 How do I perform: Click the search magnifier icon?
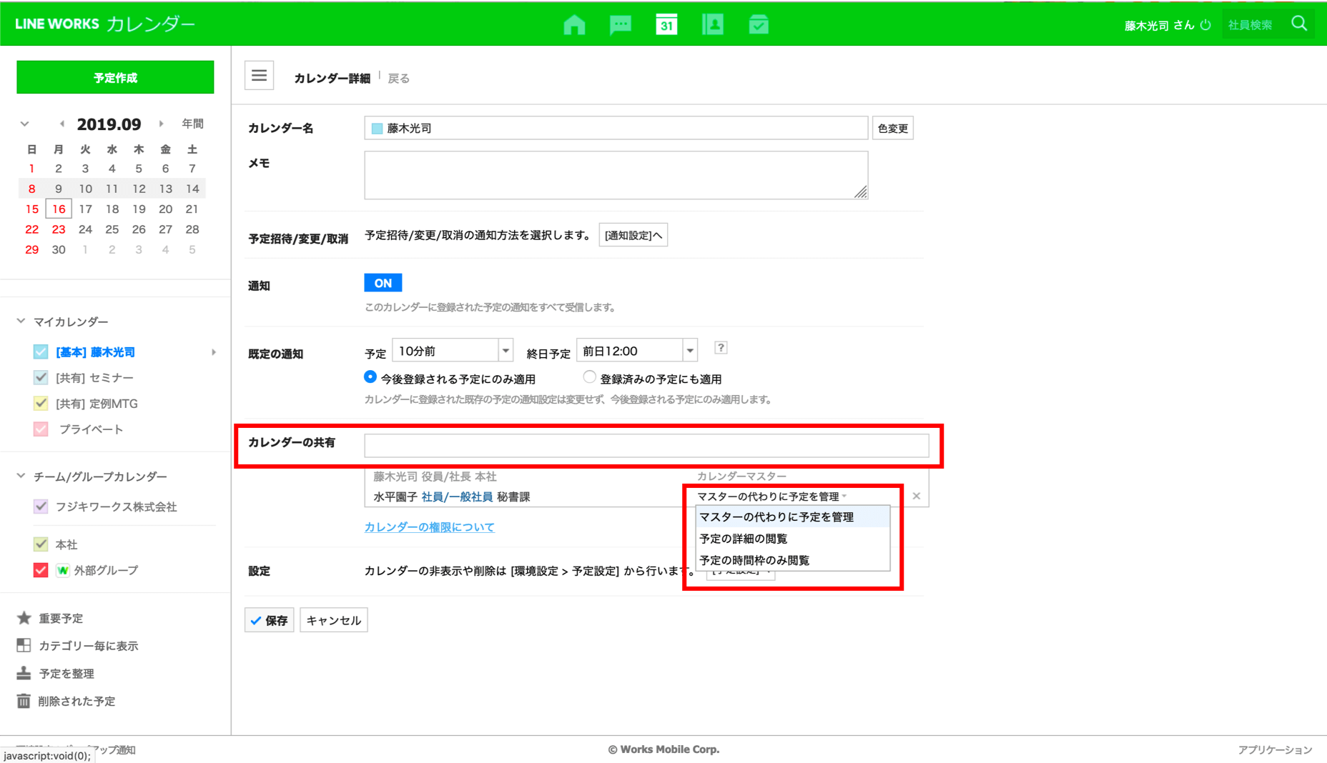point(1299,24)
